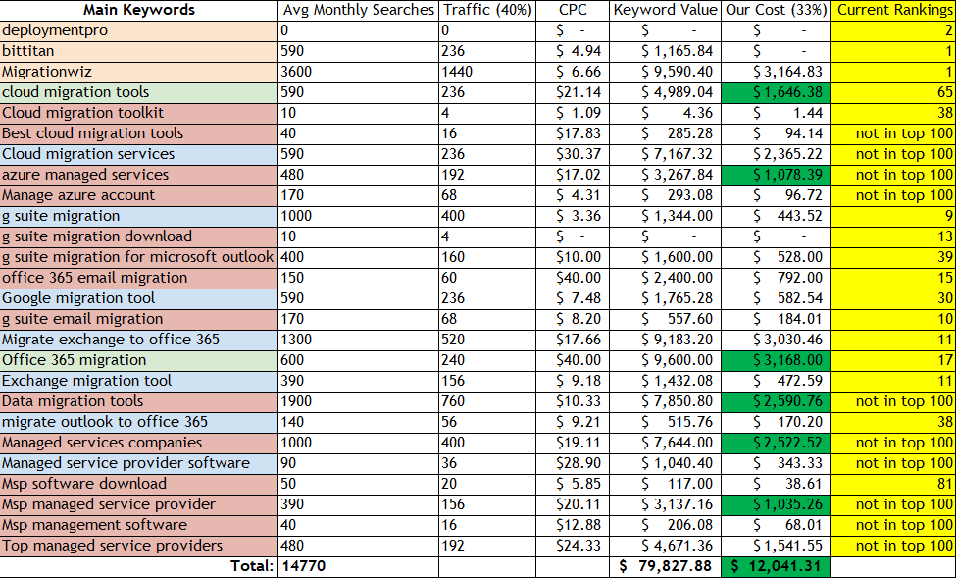Image resolution: width=956 pixels, height=578 pixels.
Task: Click the 'g suite email migration' cell
Action: pyautogui.click(x=139, y=319)
